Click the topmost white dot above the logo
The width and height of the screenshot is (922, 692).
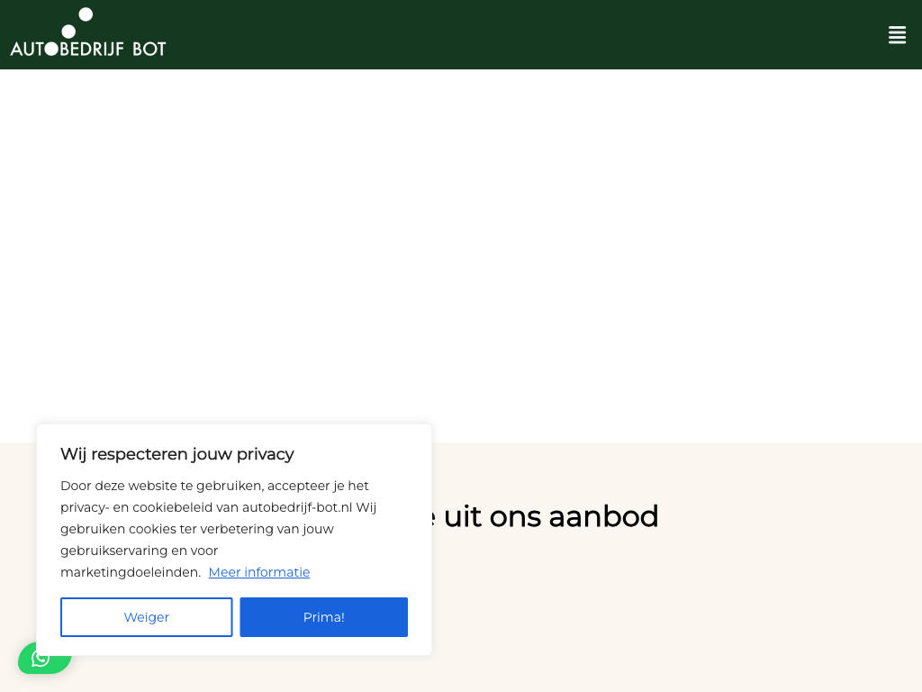(x=86, y=14)
